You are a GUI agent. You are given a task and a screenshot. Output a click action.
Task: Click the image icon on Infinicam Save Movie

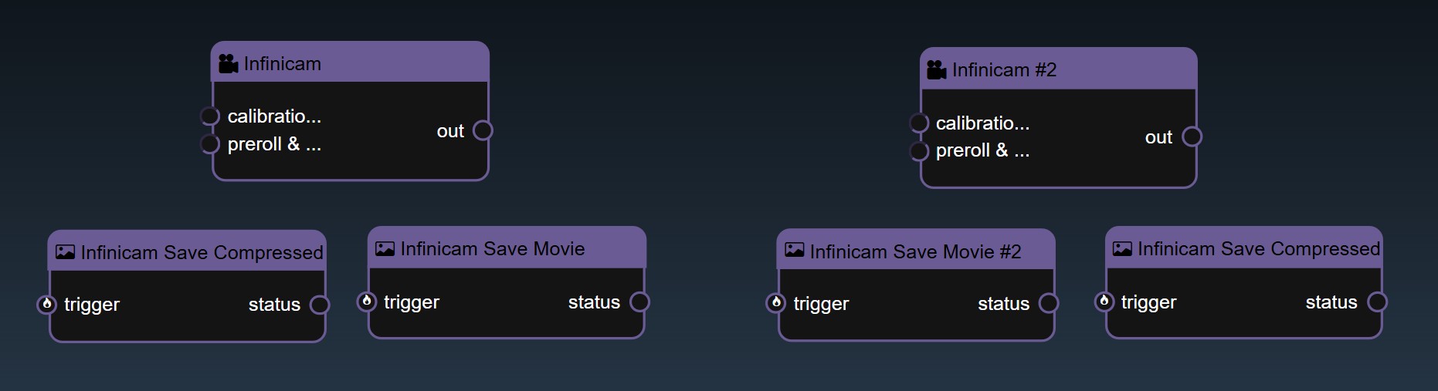point(385,249)
